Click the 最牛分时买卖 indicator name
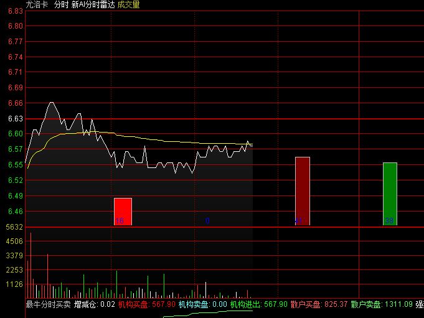The image size is (424, 318). [49, 304]
